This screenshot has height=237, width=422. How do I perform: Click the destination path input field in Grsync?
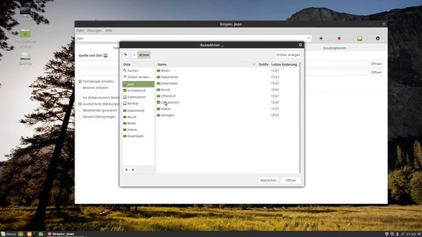[224, 72]
